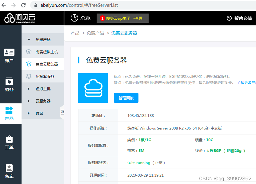Viewport: 256px width, 184px height.
Task: Open the 财务 finance sidebar icon
Action: (x=9, y=85)
